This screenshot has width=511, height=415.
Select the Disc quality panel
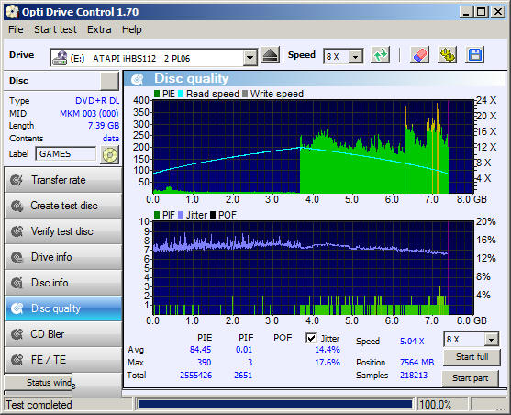point(63,308)
